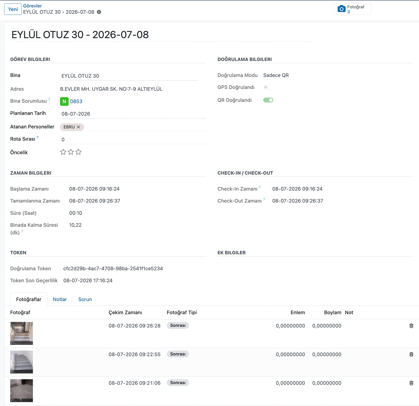Click Sonrası badge in the 09:21:06 row

pyautogui.click(x=178, y=383)
